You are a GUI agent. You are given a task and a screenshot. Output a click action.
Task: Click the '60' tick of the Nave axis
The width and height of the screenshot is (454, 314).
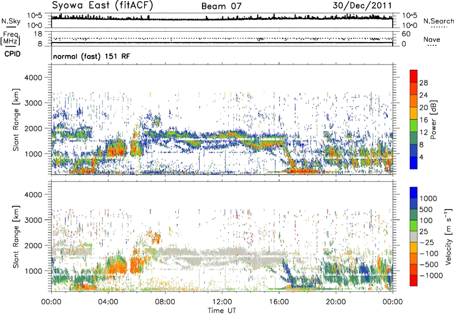(406, 34)
